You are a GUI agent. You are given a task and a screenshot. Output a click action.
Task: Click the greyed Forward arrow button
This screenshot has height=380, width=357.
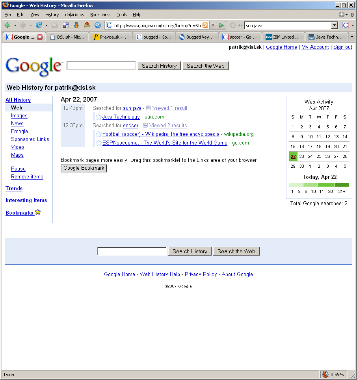pyautogui.click(x=23, y=25)
